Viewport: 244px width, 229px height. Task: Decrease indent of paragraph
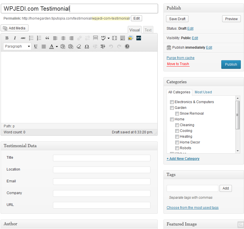click(95, 46)
